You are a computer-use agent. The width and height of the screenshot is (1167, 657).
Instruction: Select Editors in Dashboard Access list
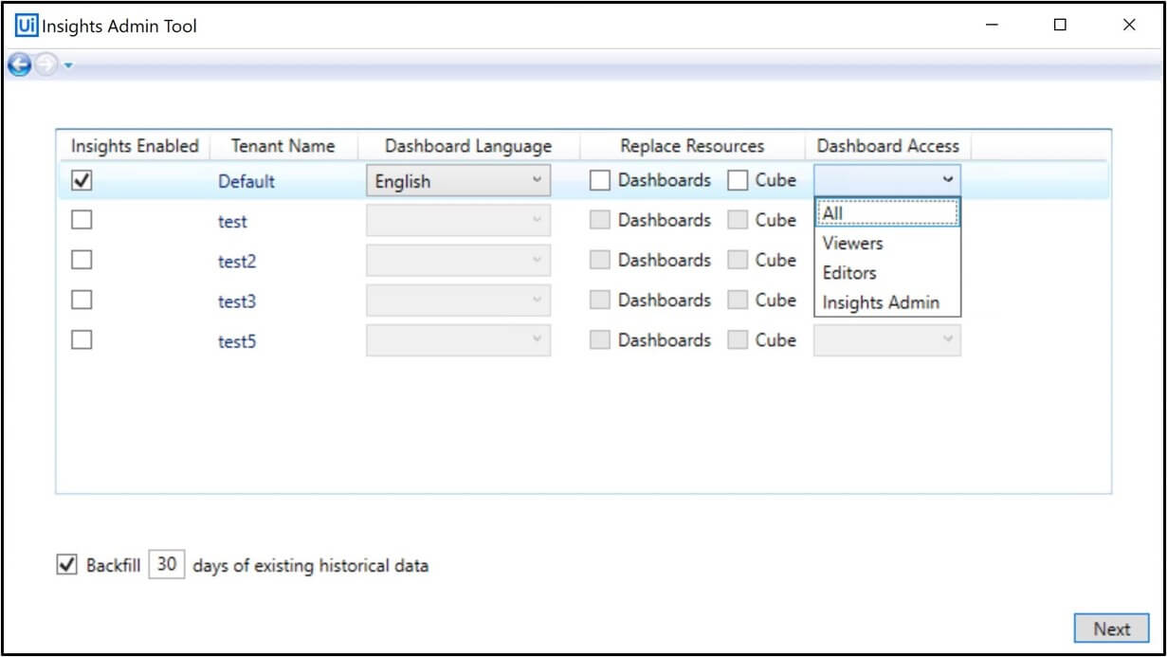click(888, 272)
